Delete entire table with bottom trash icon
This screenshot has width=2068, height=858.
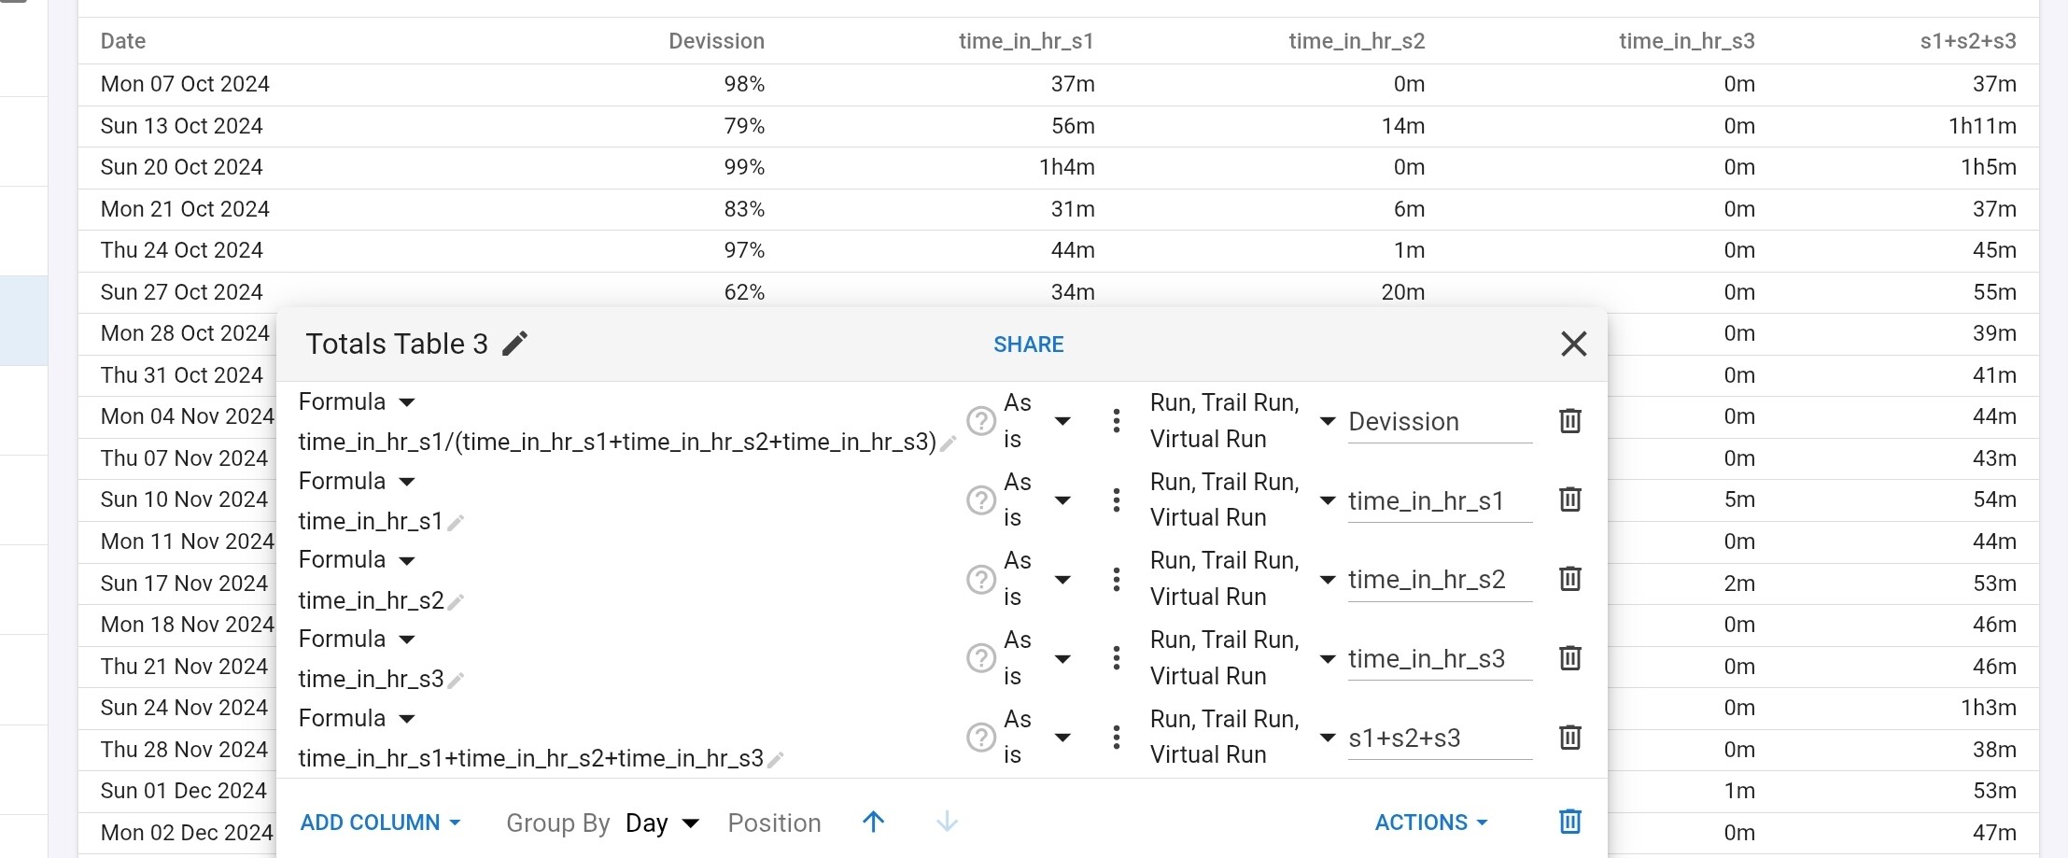(1569, 822)
